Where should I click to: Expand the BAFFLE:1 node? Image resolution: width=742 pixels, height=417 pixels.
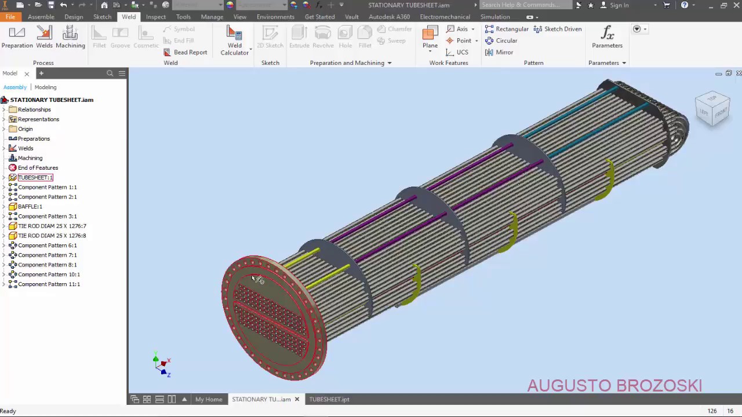pos(4,206)
